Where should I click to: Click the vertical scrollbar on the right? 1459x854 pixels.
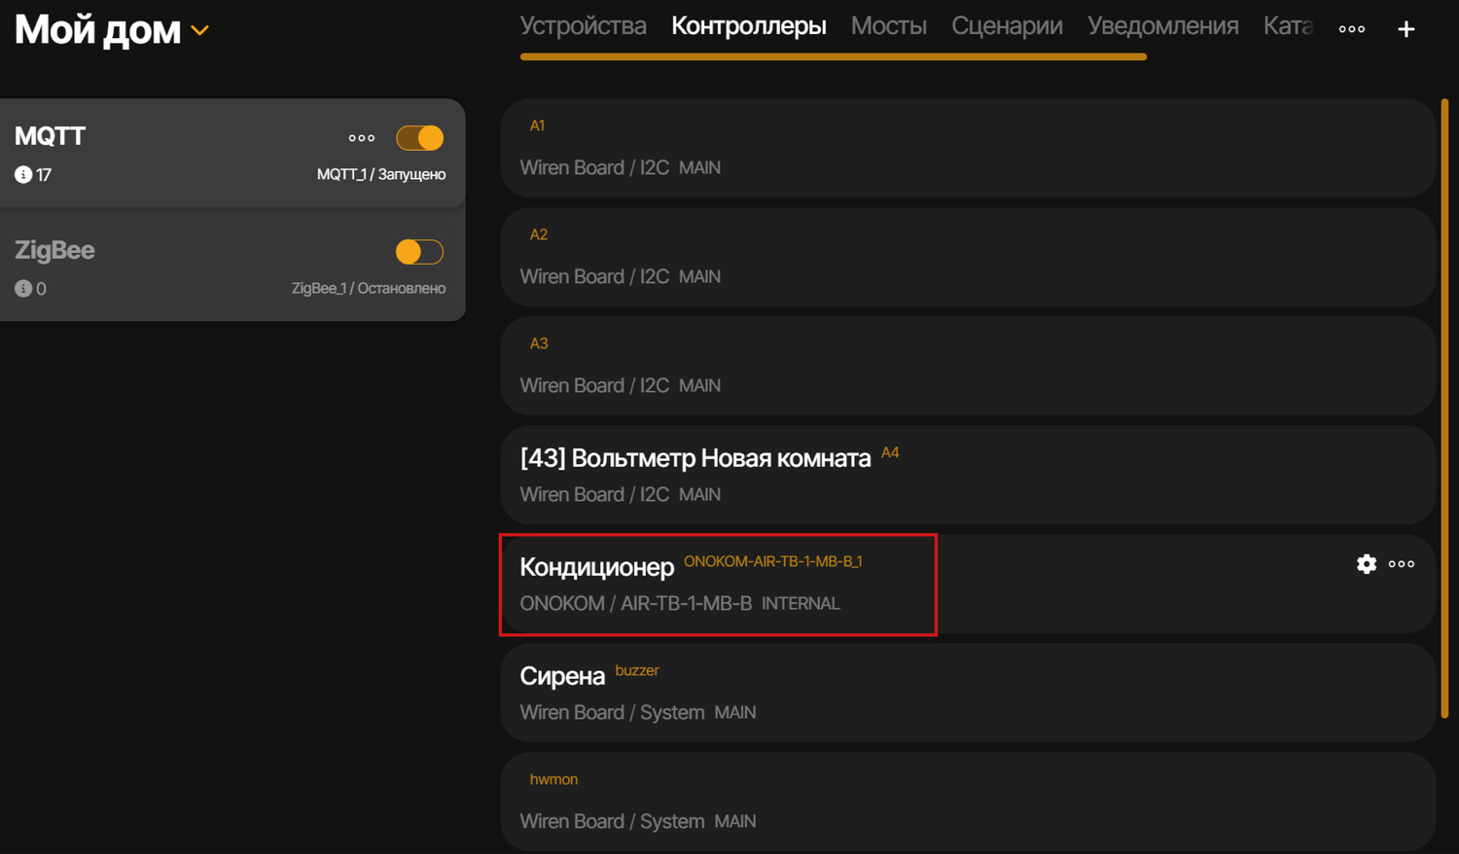(1444, 409)
